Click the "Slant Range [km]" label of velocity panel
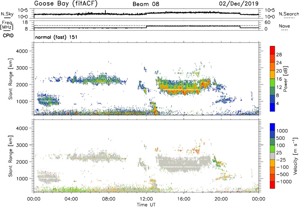Viewport: 299px width, 207px height. [10, 156]
